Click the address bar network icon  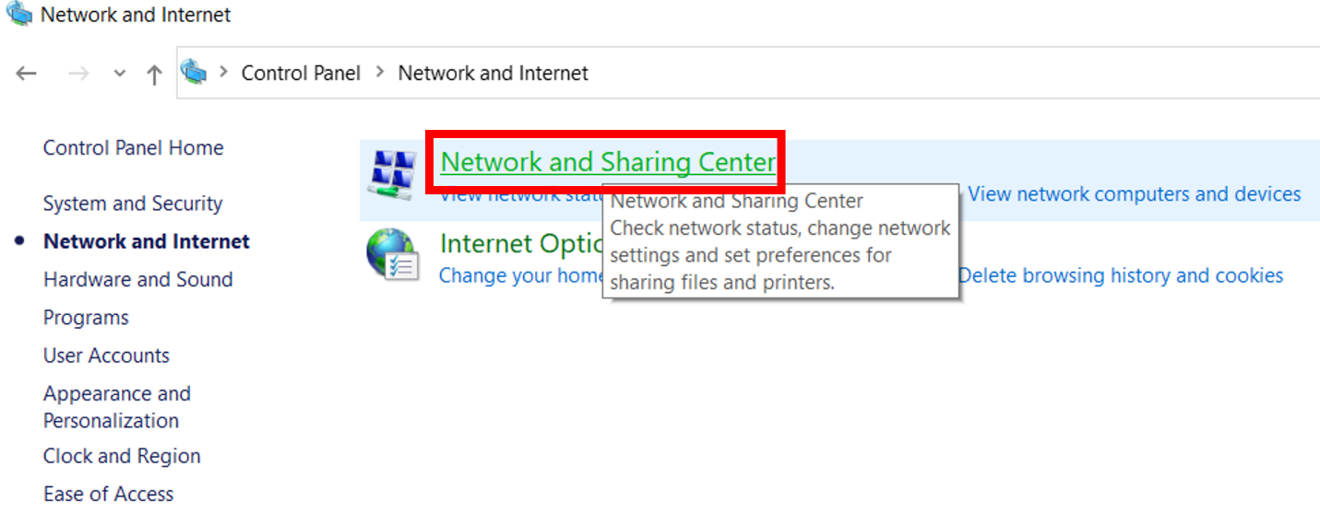pyautogui.click(x=194, y=72)
